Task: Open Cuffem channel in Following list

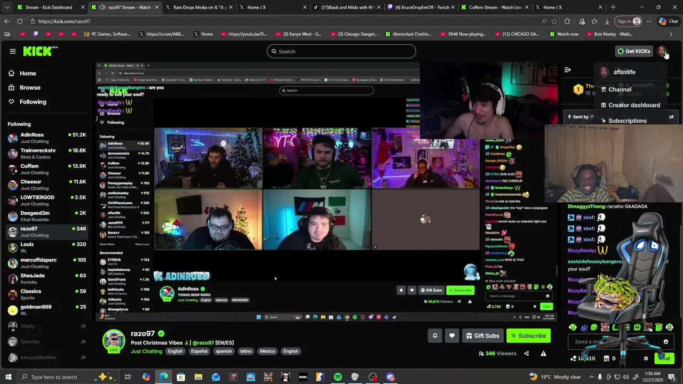Action: click(x=47, y=169)
